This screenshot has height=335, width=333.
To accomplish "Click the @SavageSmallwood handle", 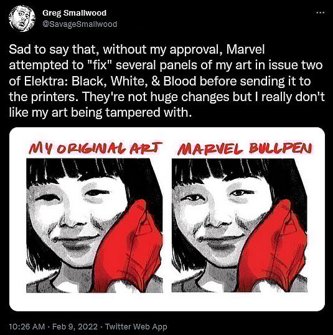I will pyautogui.click(x=80, y=24).
